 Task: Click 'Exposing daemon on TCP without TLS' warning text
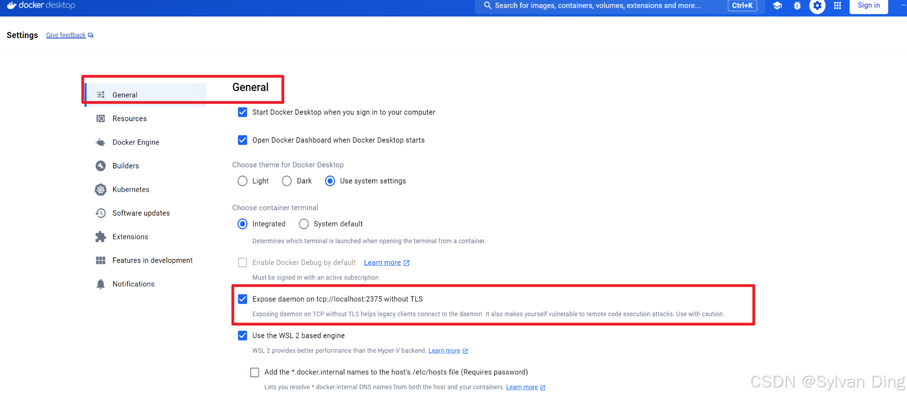click(x=488, y=314)
